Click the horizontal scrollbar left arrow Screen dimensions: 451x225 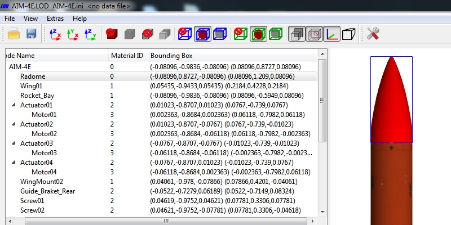[x=10, y=221]
